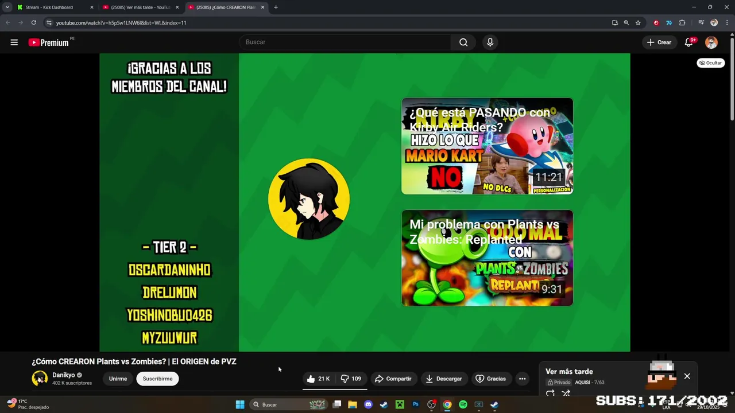Click the Descargar download button
Viewport: 735px width, 413px height.
click(443, 379)
